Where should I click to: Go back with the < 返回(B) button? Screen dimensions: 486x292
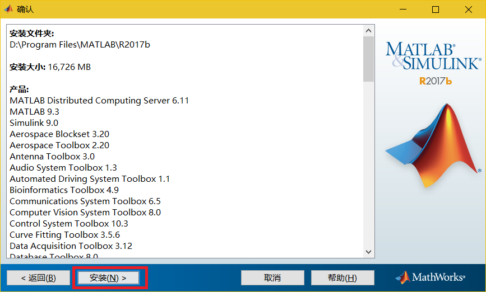(x=38, y=278)
